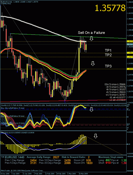Screen dimensions: 133x175
Task: Click the Risk to Reward Ratio value 2
Action: click(89, 157)
